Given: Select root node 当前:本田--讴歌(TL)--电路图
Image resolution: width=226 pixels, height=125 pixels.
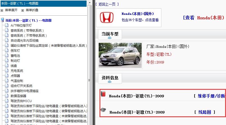Looking at the screenshot, I should [x=28, y=20].
